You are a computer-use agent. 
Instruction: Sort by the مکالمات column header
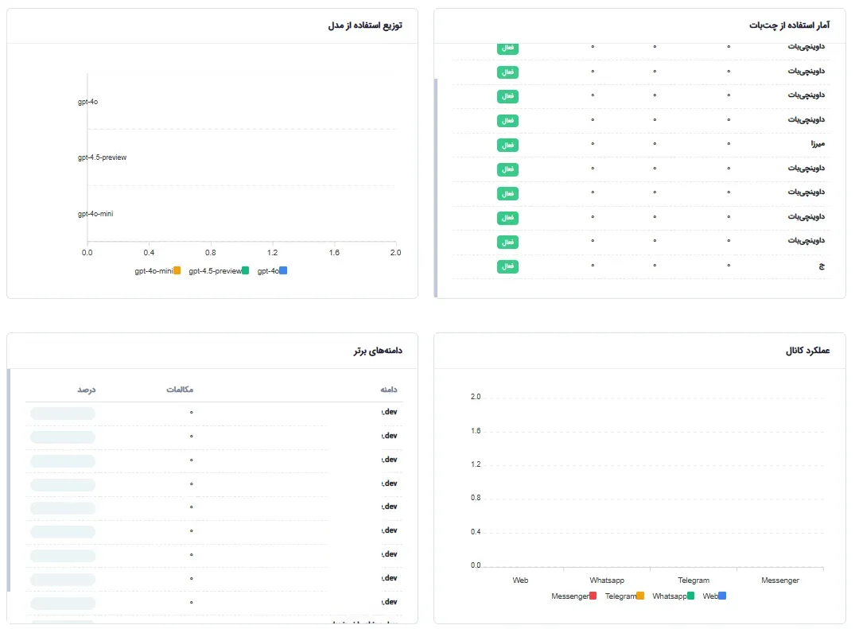pyautogui.click(x=180, y=389)
